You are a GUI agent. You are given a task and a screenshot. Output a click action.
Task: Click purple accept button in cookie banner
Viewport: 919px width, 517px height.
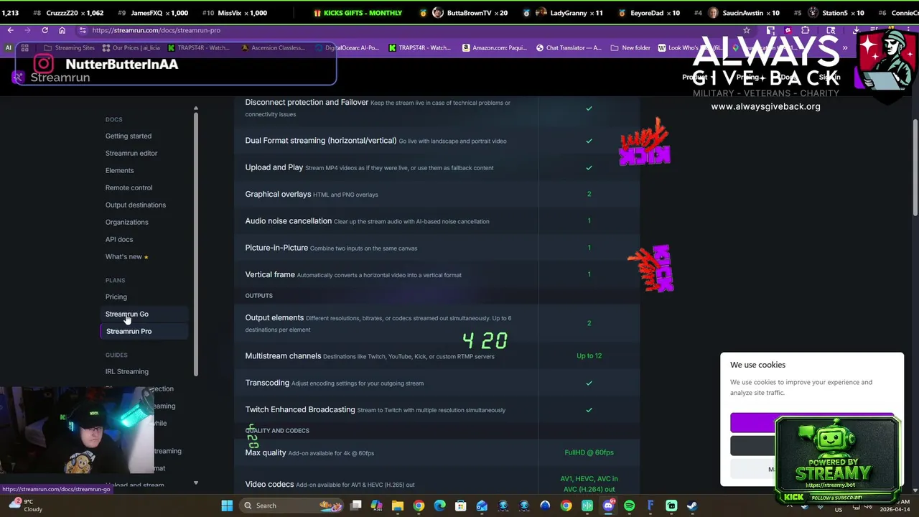pyautogui.click(x=752, y=423)
